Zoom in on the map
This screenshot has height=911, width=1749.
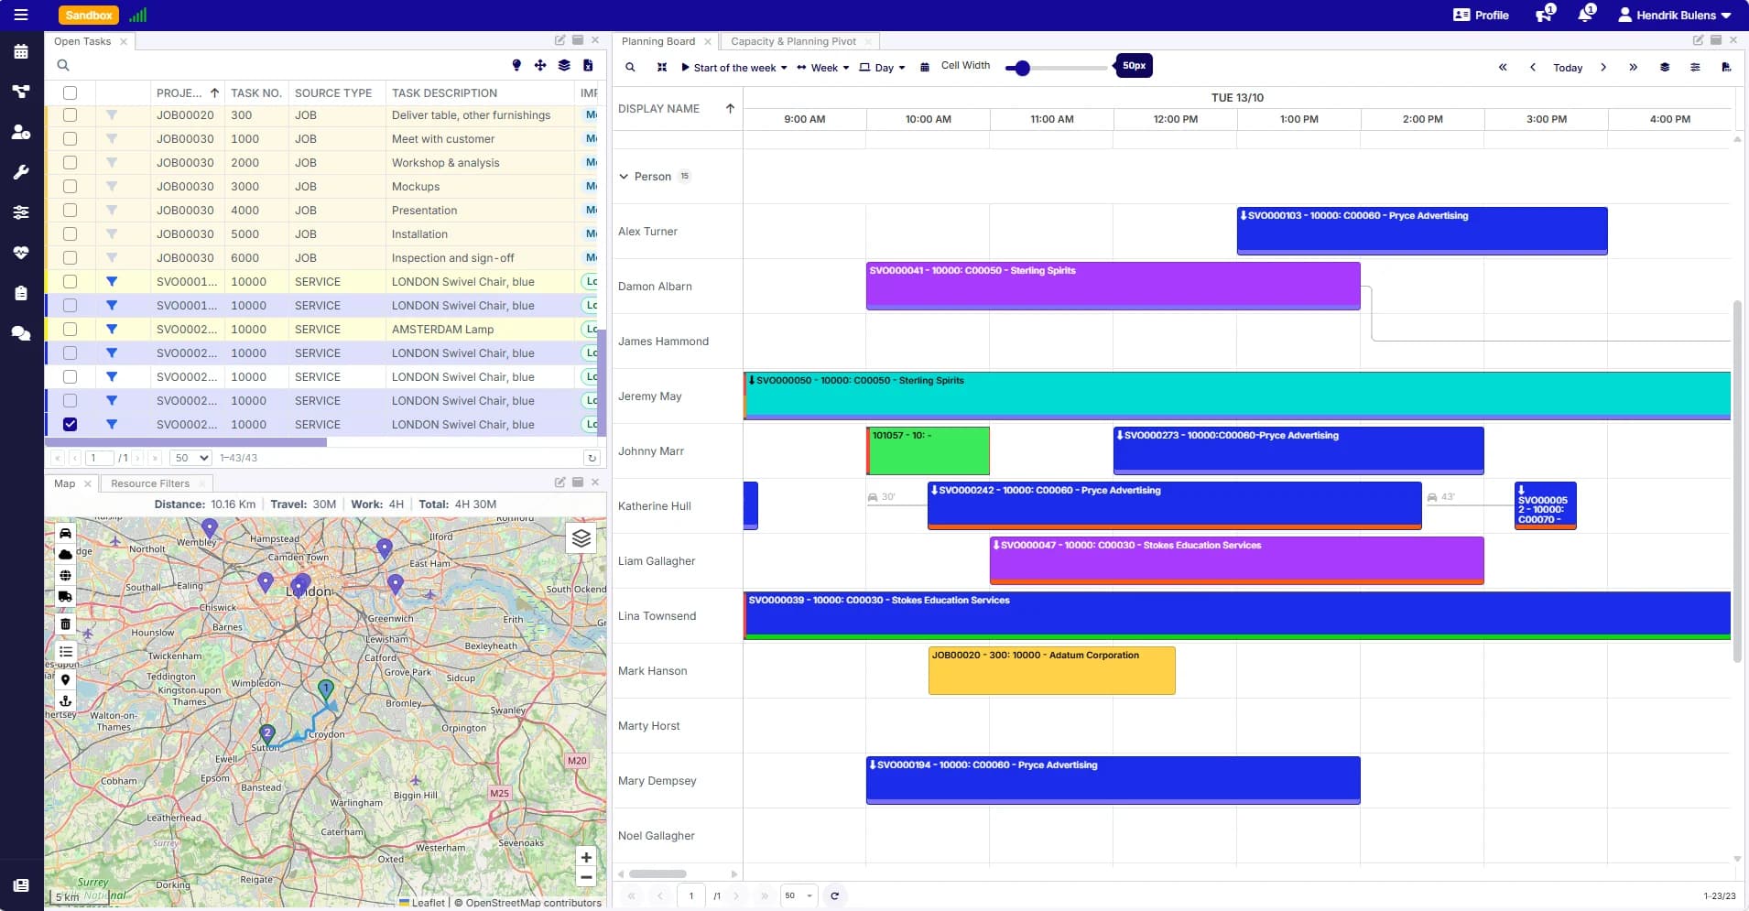(586, 858)
